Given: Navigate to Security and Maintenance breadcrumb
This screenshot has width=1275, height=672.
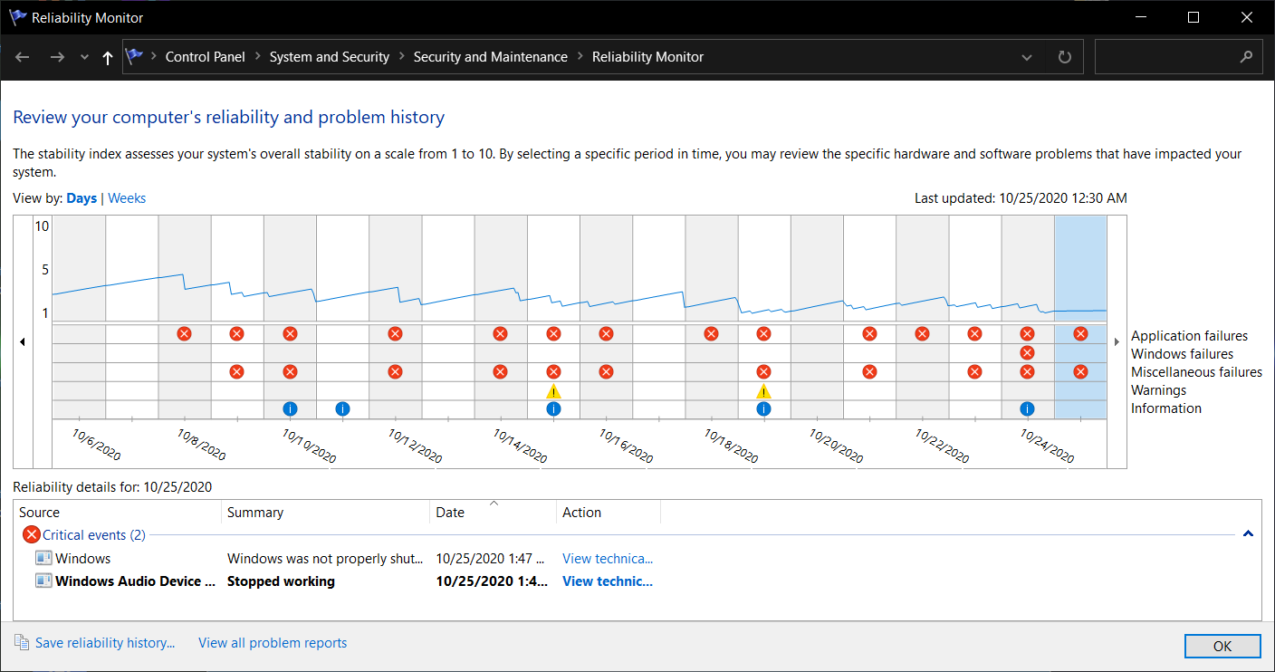Looking at the screenshot, I should (x=491, y=56).
